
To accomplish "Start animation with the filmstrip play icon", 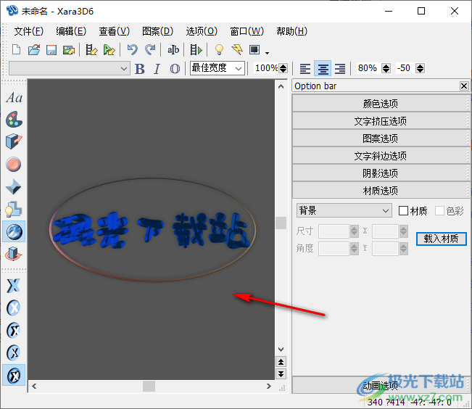I will 196,50.
